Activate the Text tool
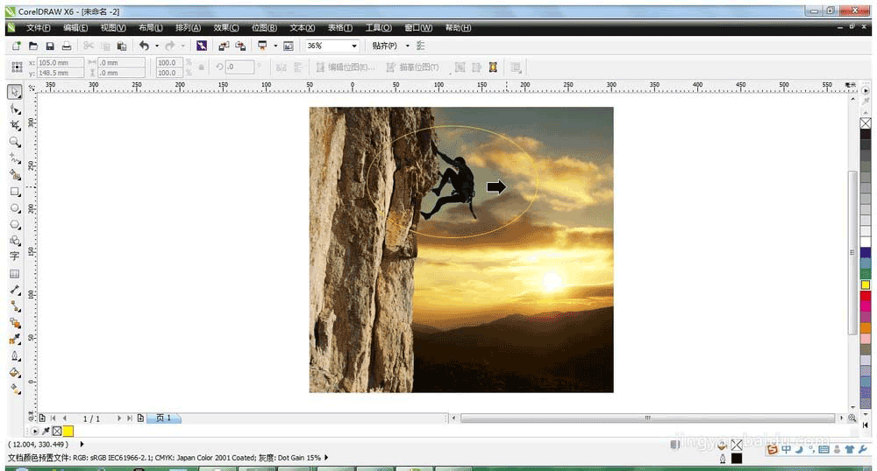 point(15,257)
